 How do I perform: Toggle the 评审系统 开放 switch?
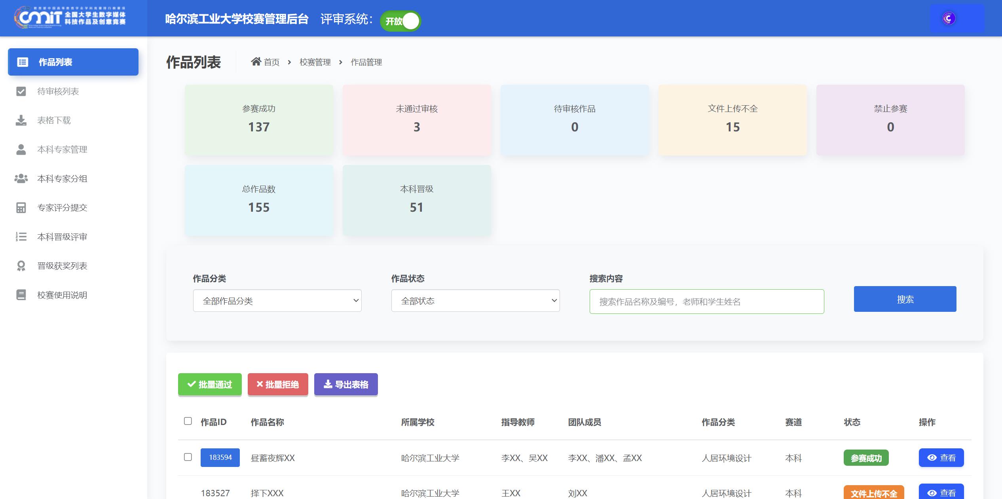click(400, 21)
